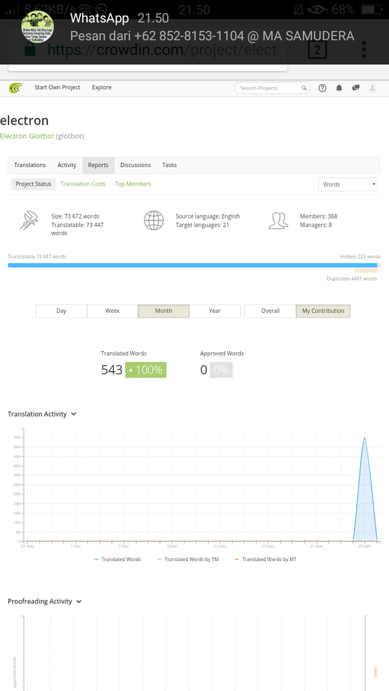Image resolution: width=389 pixels, height=691 pixels.
Task: Click the Crowdin logo icon
Action: point(16,87)
